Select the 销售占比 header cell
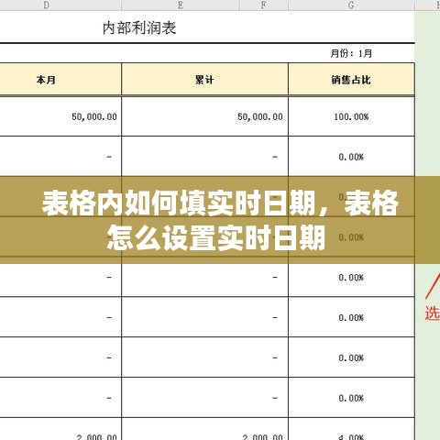The height and width of the screenshot is (440, 440). click(351, 80)
